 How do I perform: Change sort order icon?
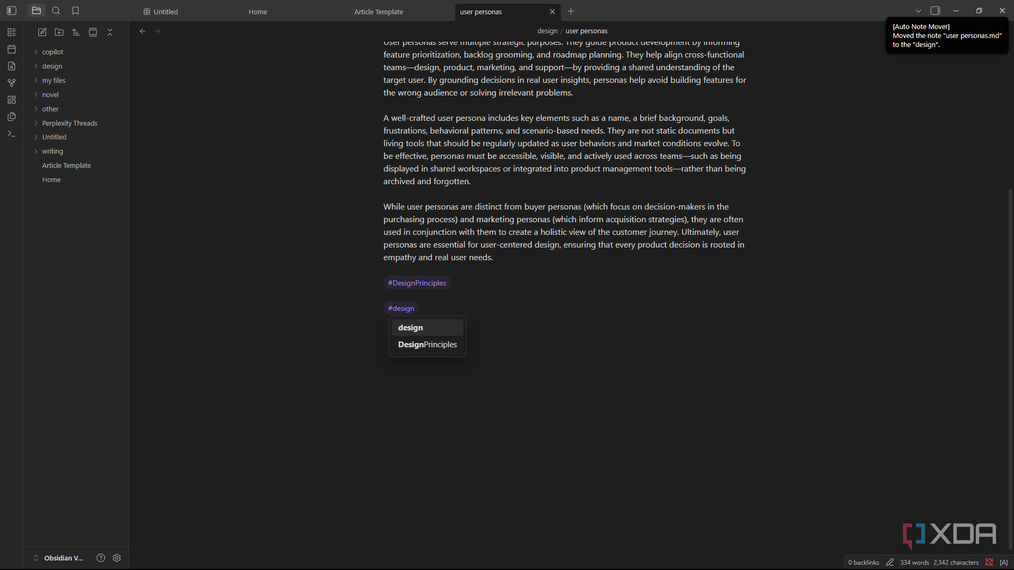coord(76,32)
